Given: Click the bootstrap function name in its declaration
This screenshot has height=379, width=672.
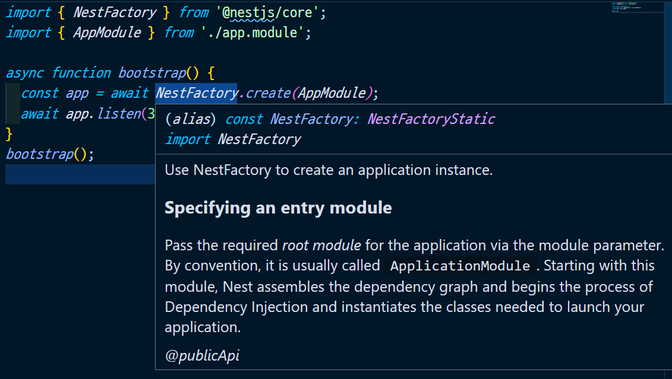Looking at the screenshot, I should point(152,73).
